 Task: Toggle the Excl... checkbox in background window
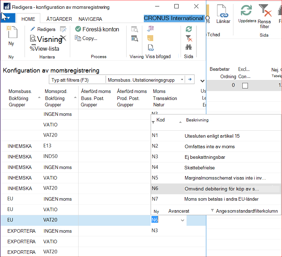coord(245,86)
